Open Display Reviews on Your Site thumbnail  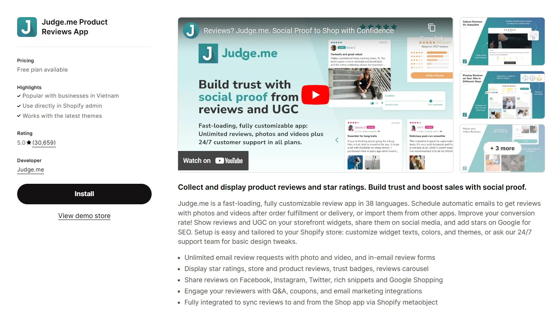502,95
